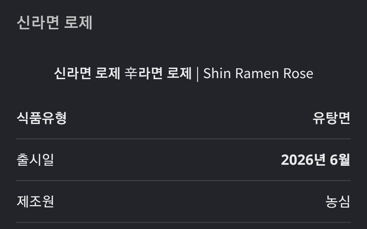Click the 출시일 row label

click(35, 160)
